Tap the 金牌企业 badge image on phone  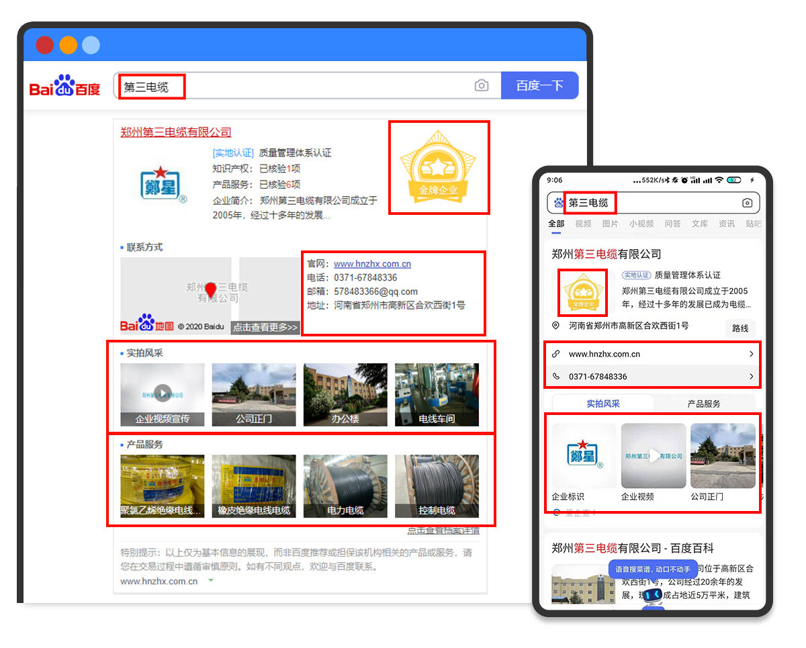tap(582, 293)
